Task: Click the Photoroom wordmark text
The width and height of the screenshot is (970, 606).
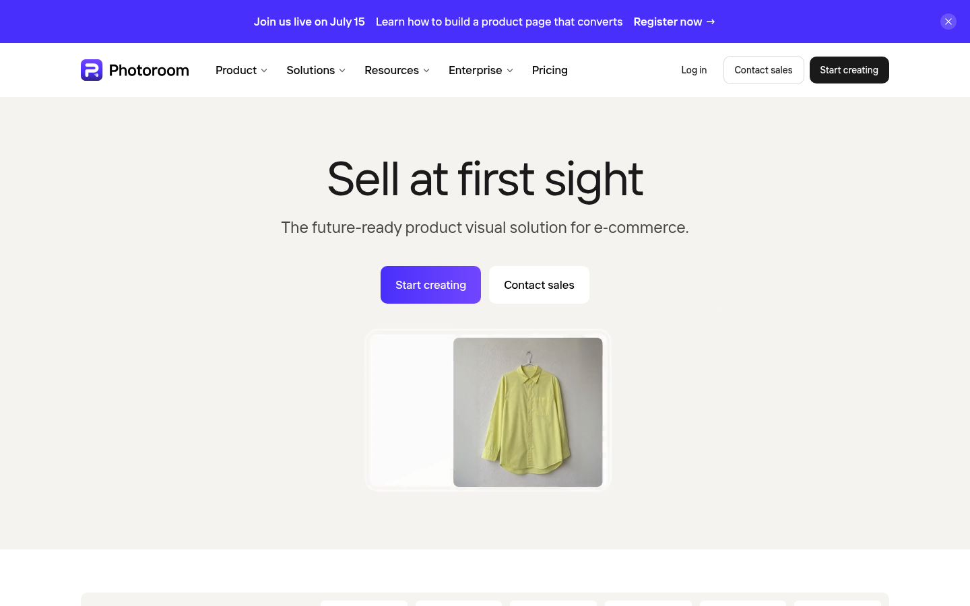Action: (x=149, y=70)
